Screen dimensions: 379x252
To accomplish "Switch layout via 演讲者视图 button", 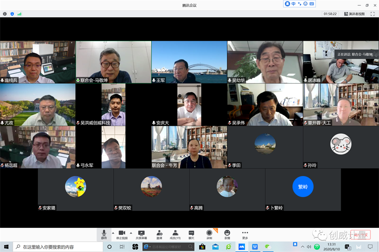I will (354, 14).
